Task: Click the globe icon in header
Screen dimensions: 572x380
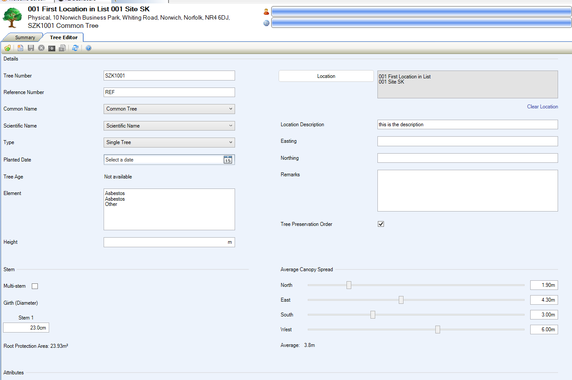Action: [266, 23]
